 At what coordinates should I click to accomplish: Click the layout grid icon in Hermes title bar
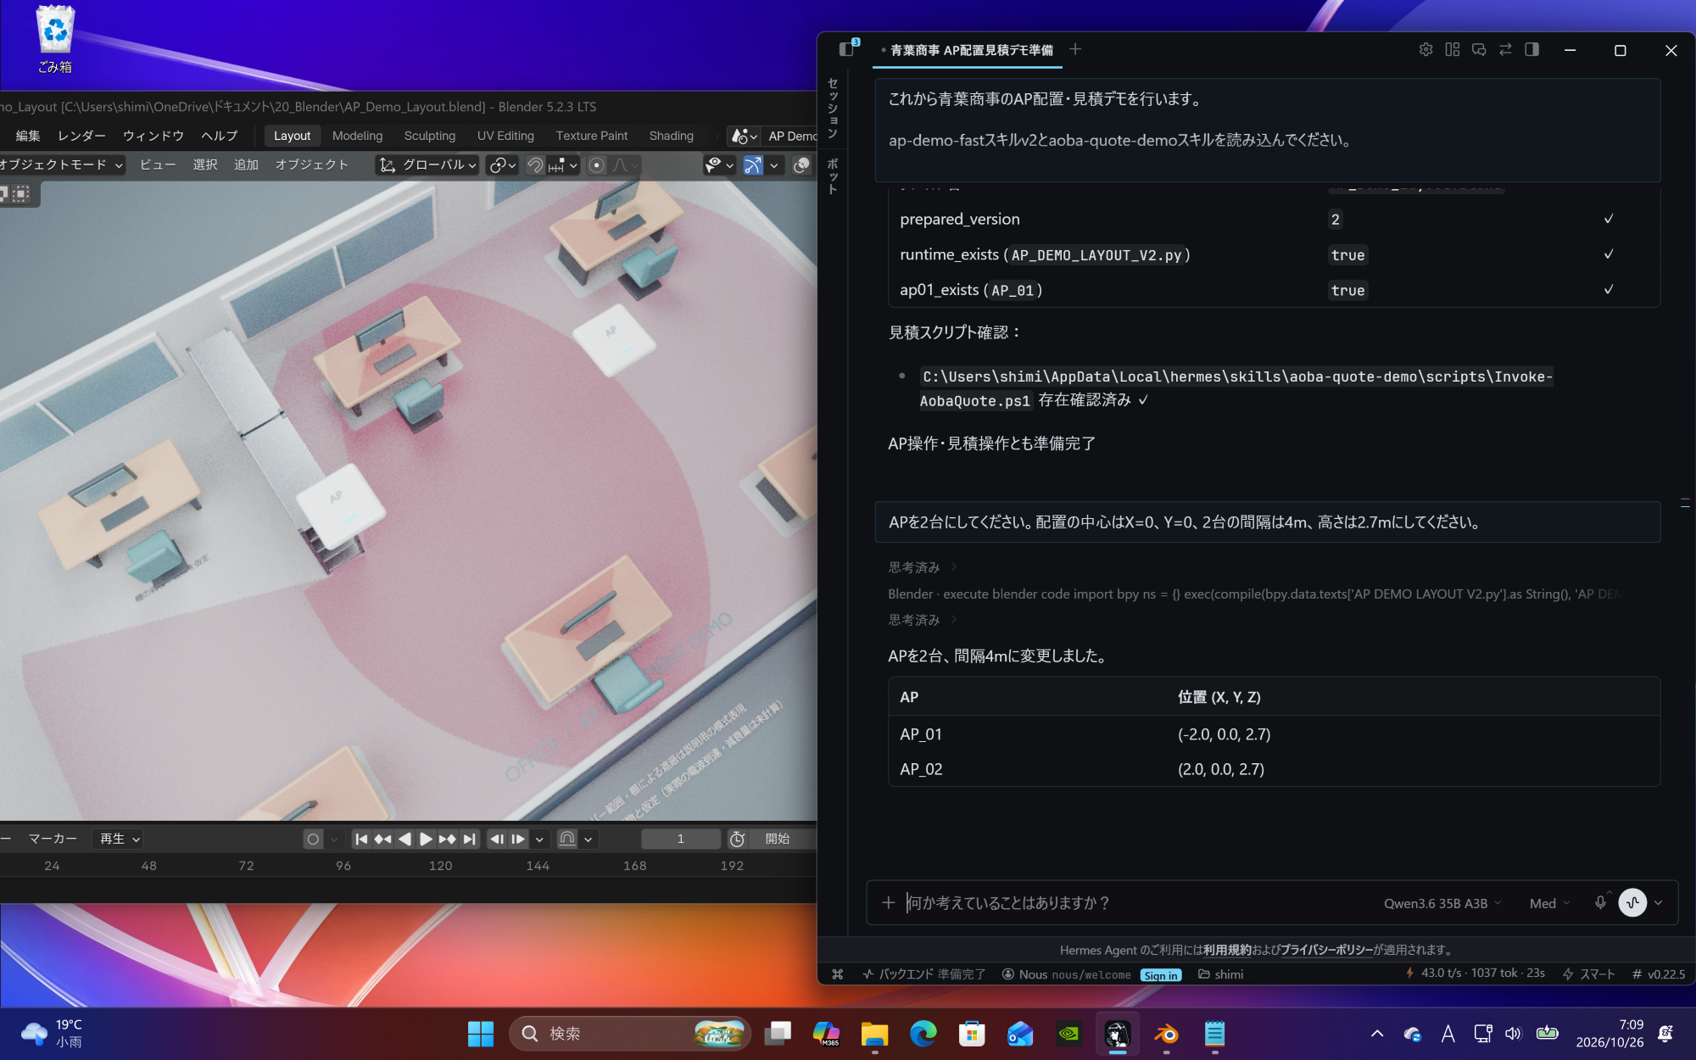tap(1453, 50)
